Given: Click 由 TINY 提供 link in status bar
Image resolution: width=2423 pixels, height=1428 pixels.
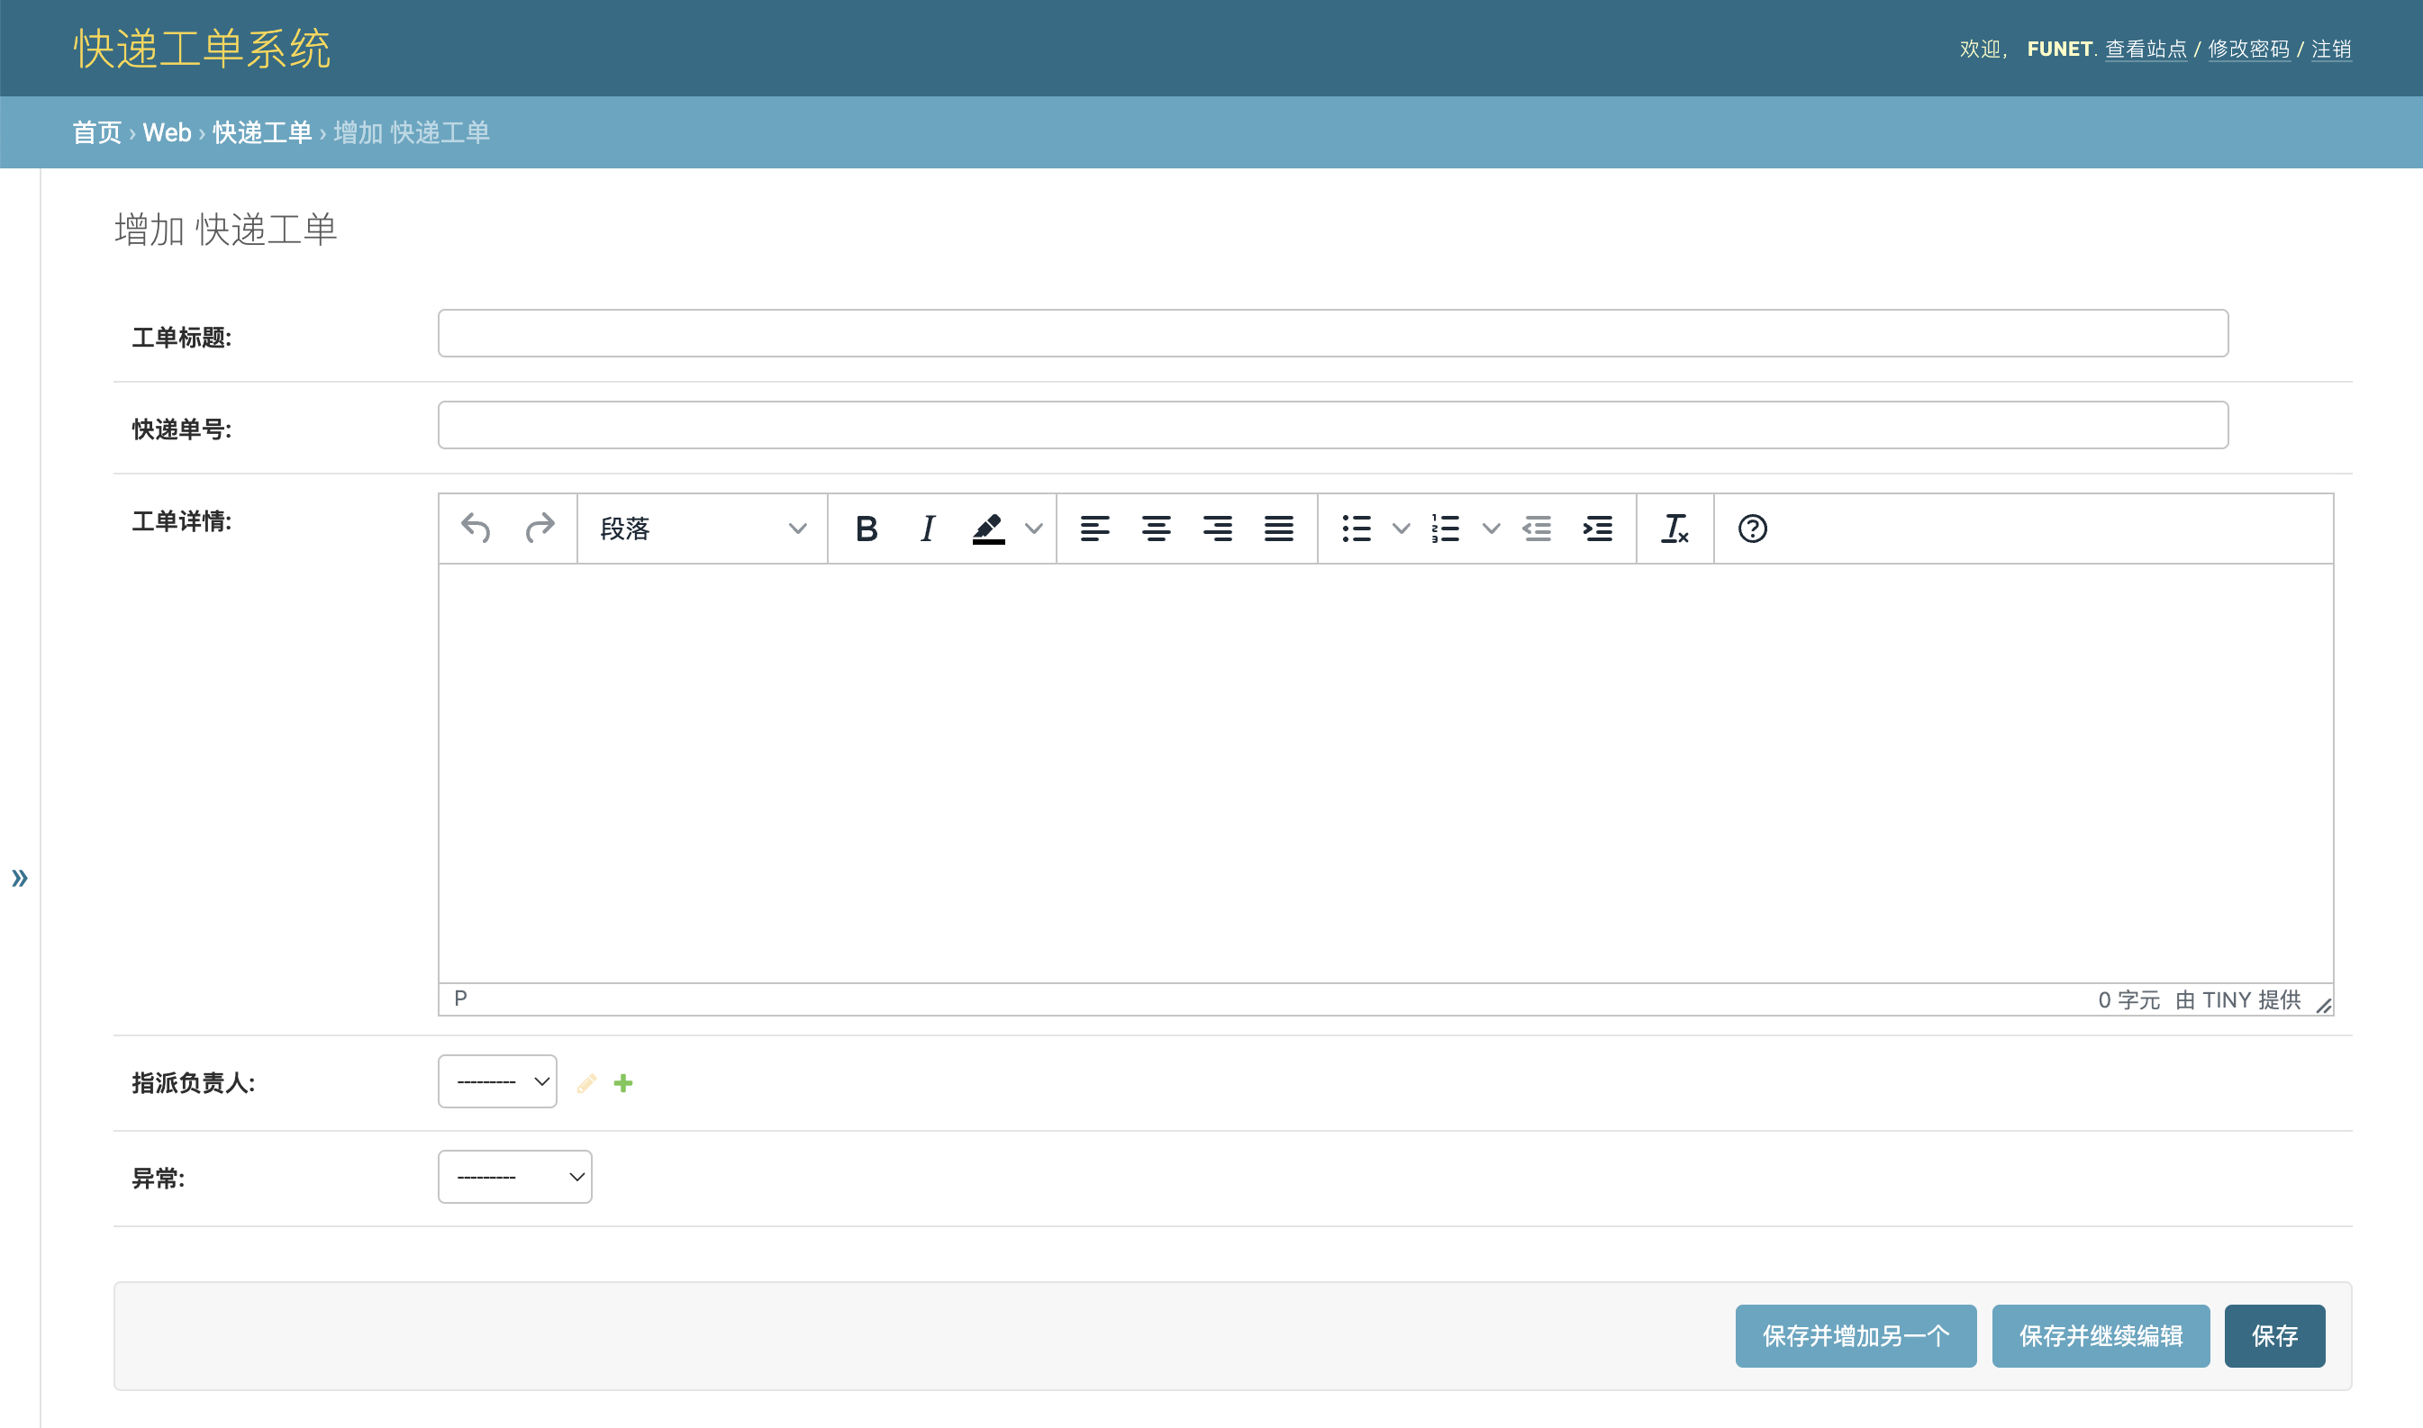Looking at the screenshot, I should [2238, 999].
